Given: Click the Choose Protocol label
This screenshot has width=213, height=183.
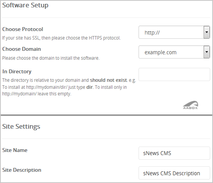Looking at the screenshot, I should [x=23, y=29].
